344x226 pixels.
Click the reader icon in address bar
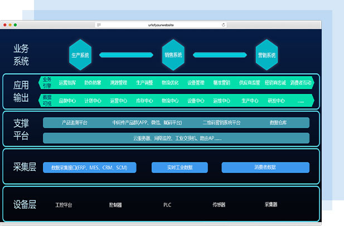[x=99, y=25]
